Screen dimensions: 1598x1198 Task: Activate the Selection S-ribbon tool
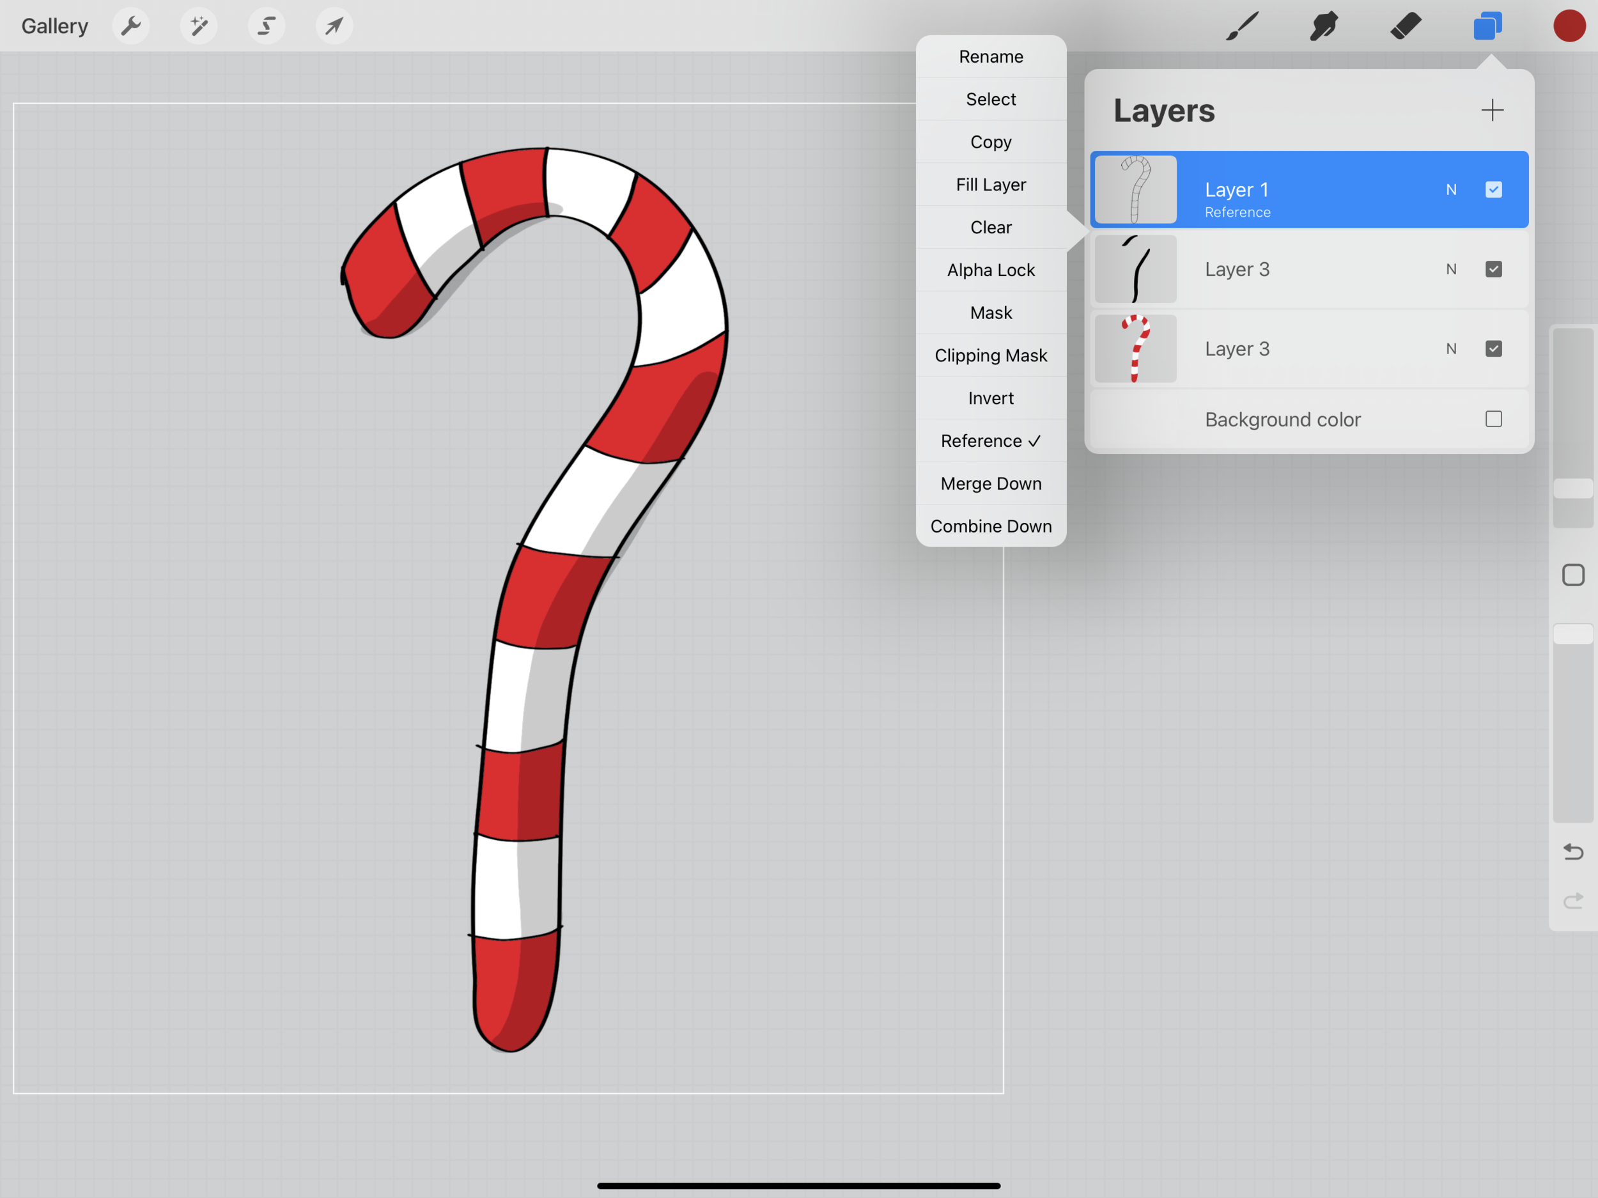tap(267, 27)
